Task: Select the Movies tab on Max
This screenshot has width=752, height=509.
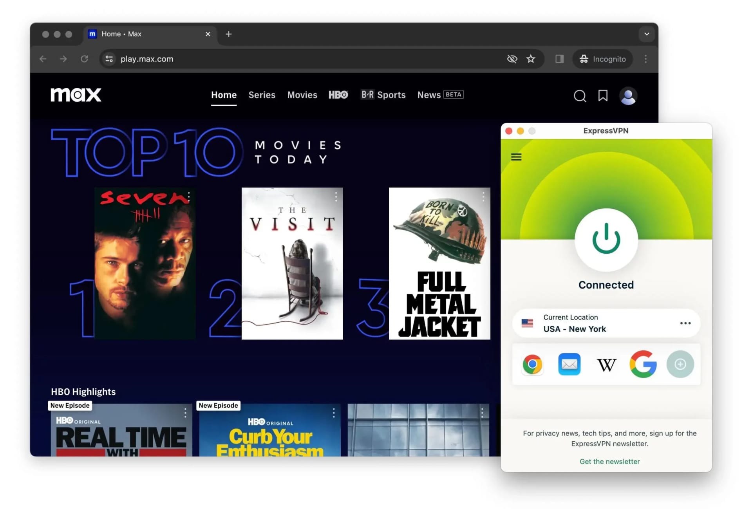Action: click(x=302, y=95)
